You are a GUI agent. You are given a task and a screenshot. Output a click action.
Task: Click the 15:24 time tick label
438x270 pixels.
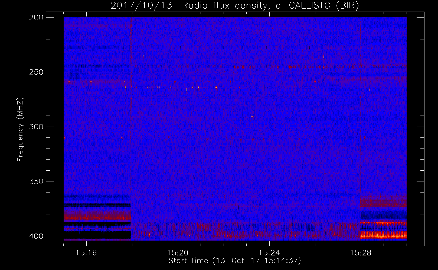pos(269,253)
